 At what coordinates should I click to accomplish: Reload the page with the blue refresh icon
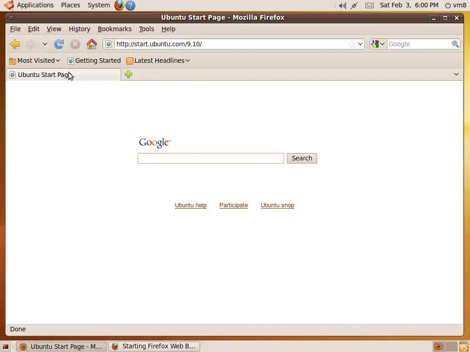coord(59,44)
